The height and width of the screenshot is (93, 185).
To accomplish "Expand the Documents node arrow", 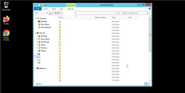I will pyautogui.click(x=37, y=39).
